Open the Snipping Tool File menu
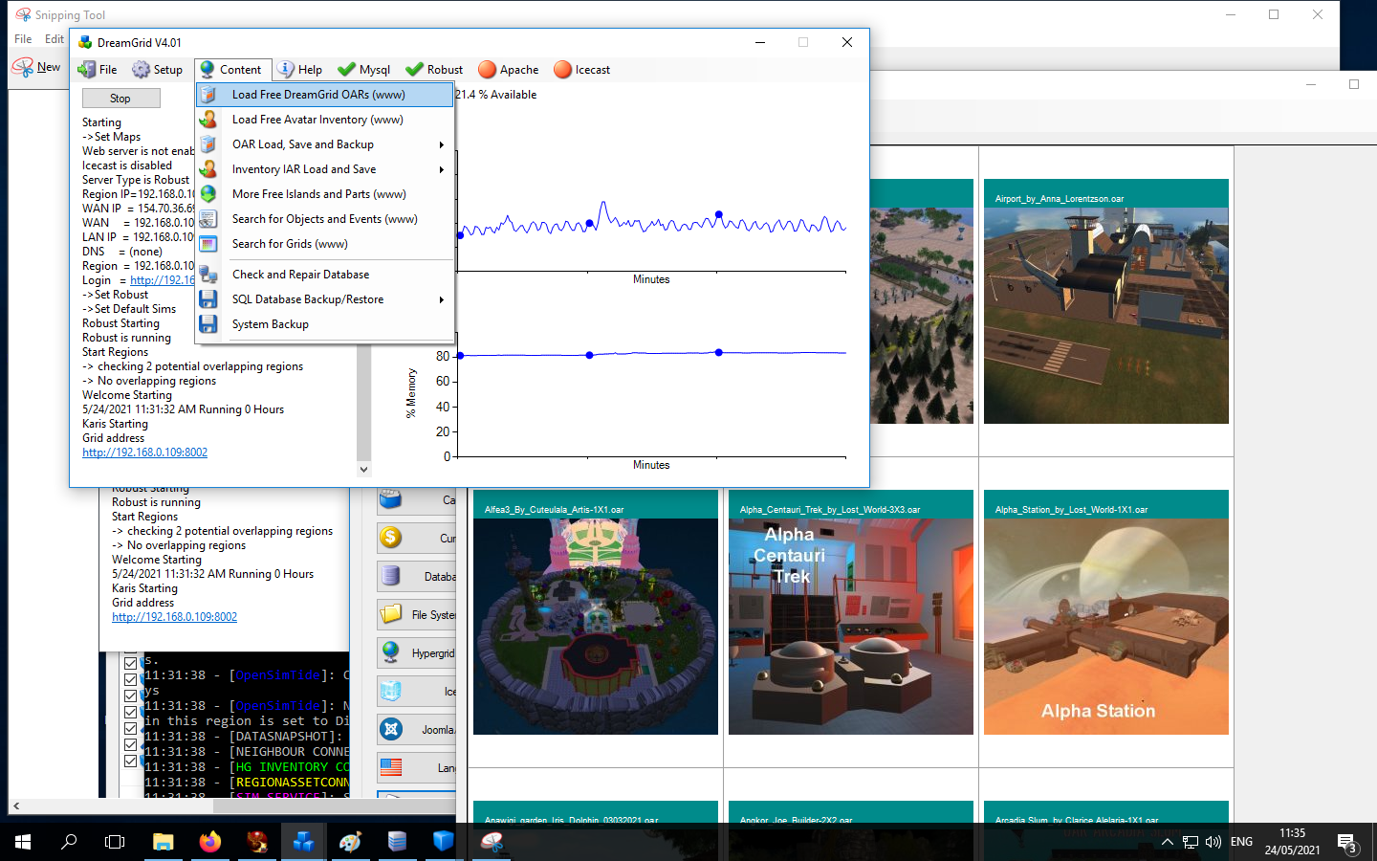Viewport: 1377px width, 861px height. pos(23,39)
